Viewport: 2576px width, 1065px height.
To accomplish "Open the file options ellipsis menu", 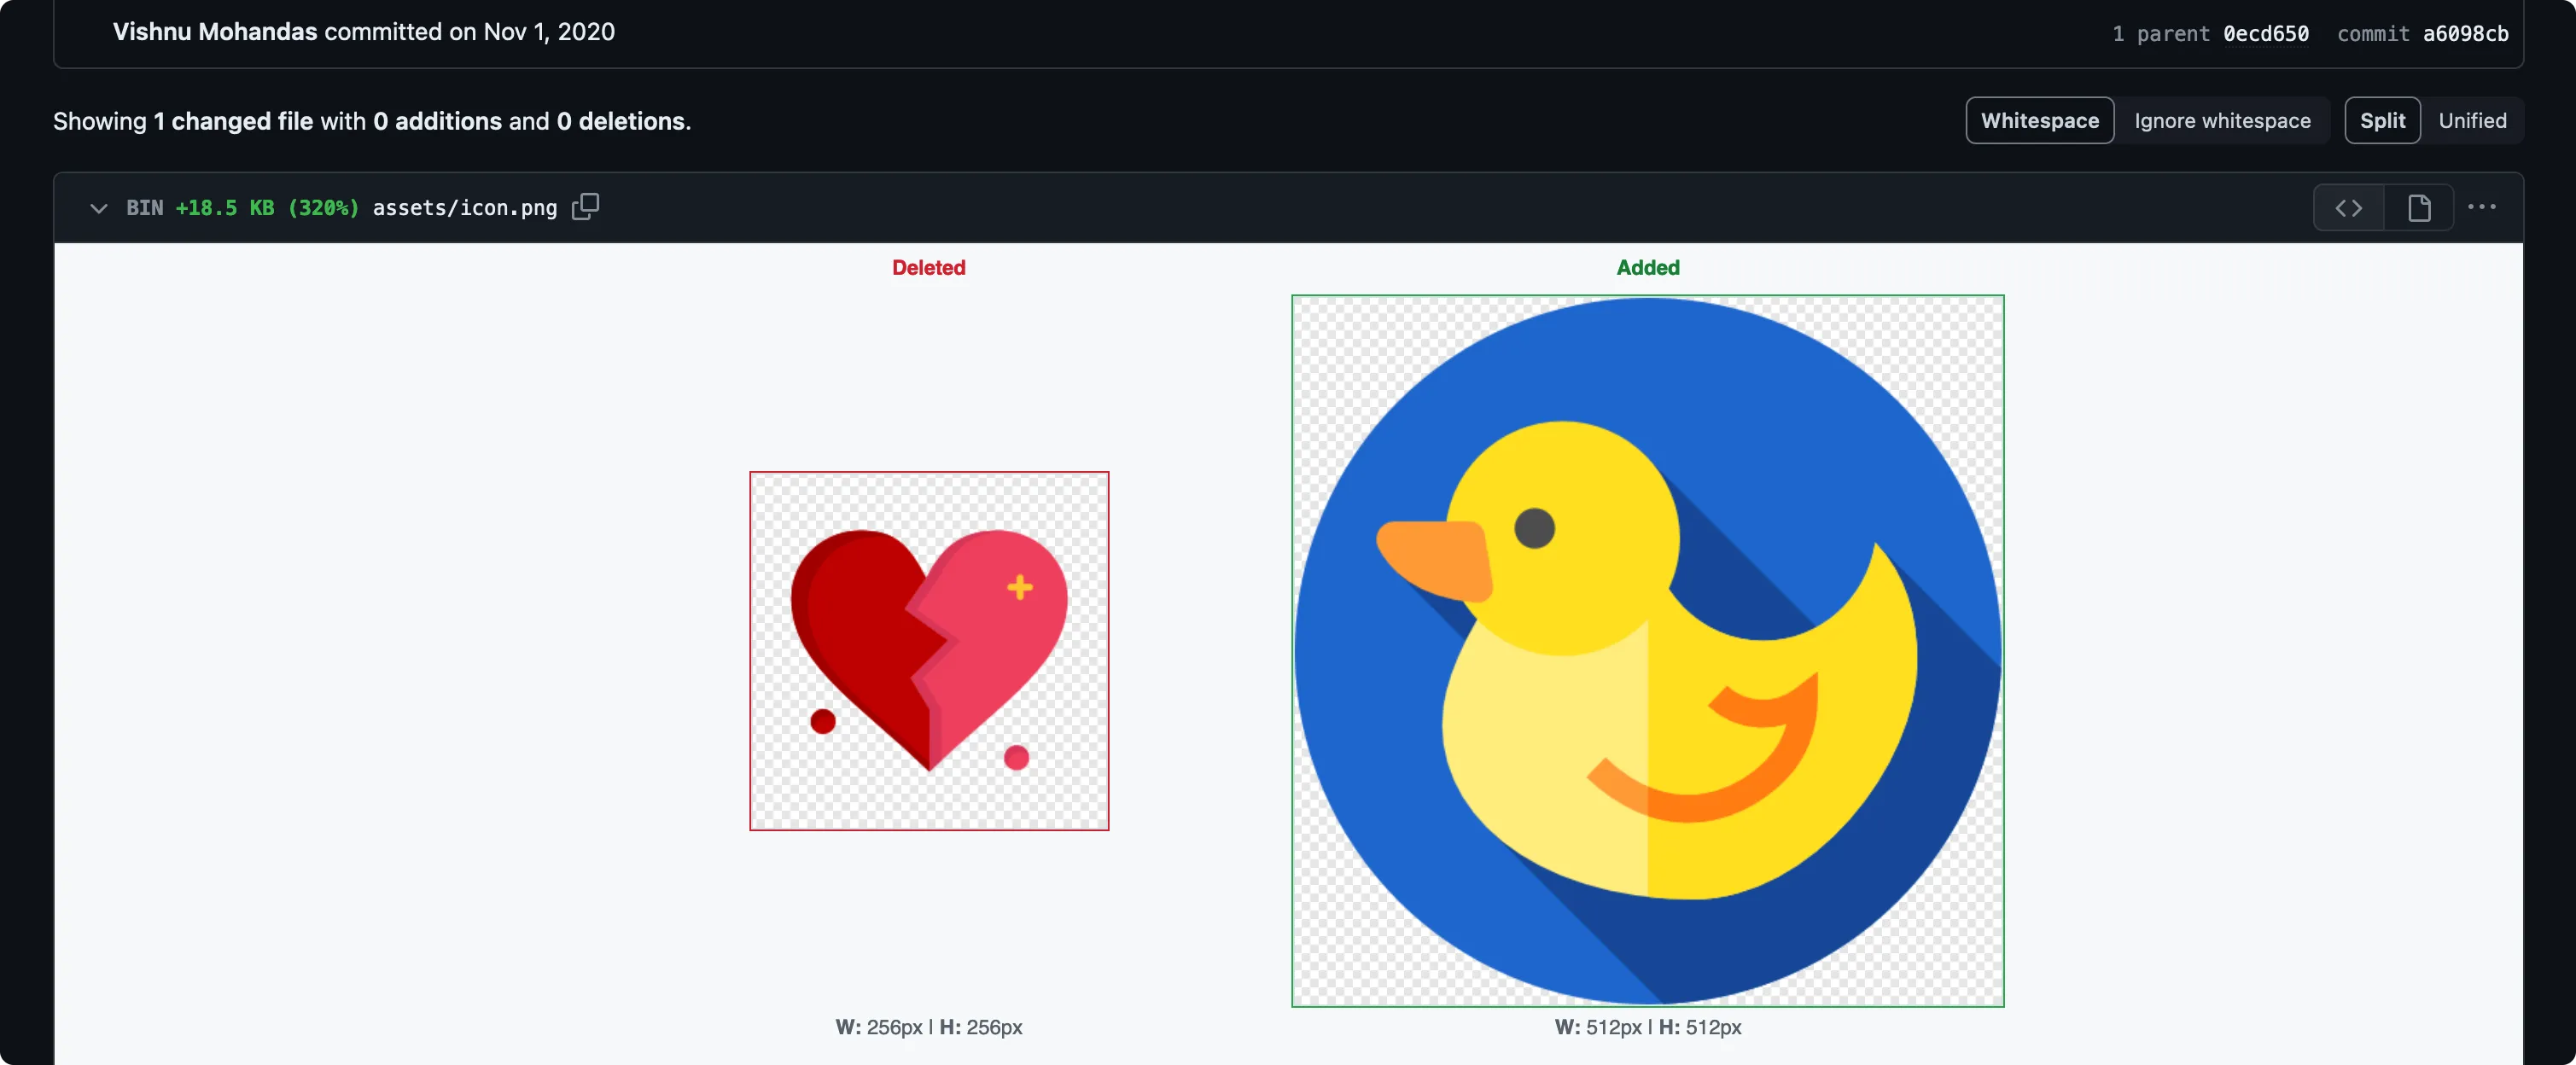I will point(2482,207).
